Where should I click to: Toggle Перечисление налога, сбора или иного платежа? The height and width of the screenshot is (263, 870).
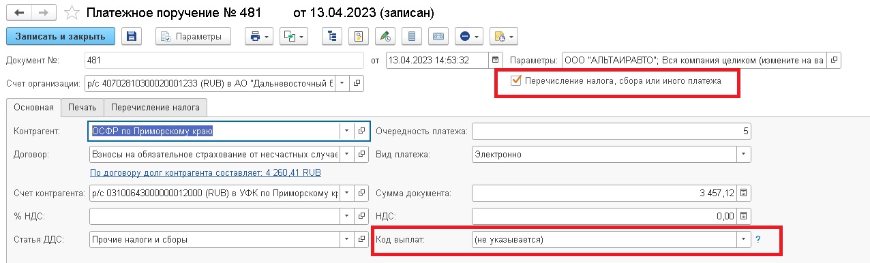pos(516,81)
